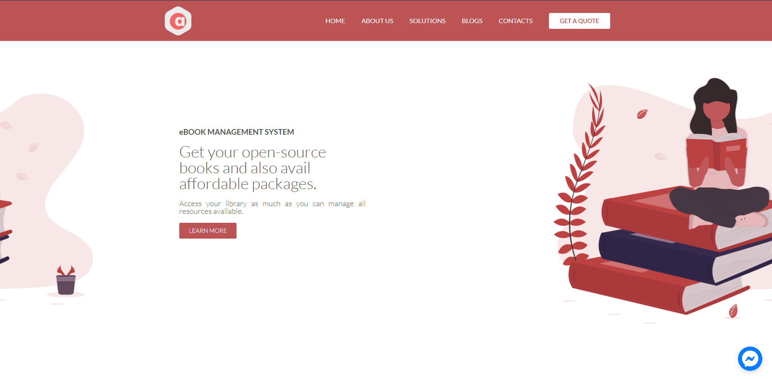Image resolution: width=772 pixels, height=379 pixels.
Task: Open the Contacts menu link
Action: pyautogui.click(x=515, y=21)
